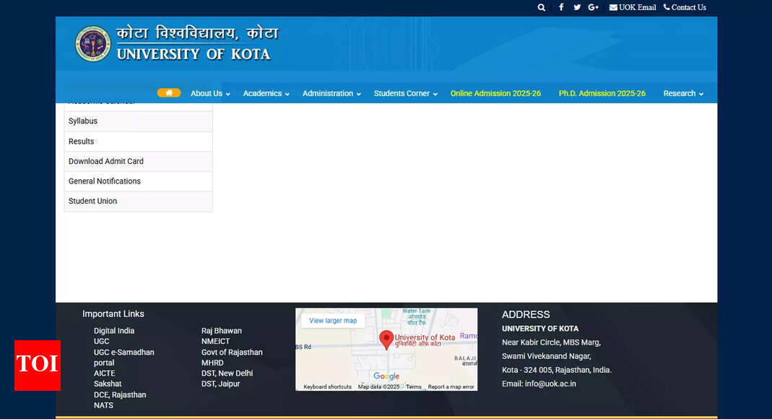
Task: Click the ADDRESS heading
Action: 526,315
